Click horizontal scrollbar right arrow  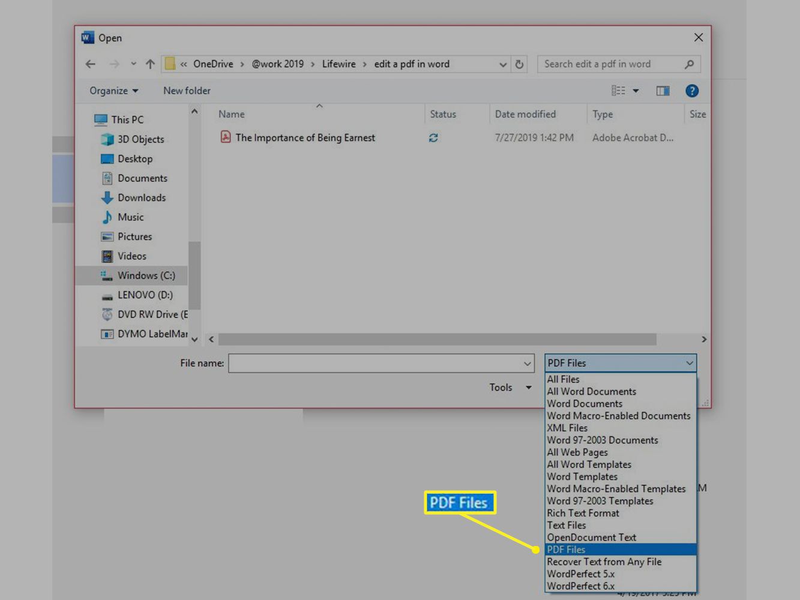(x=704, y=339)
